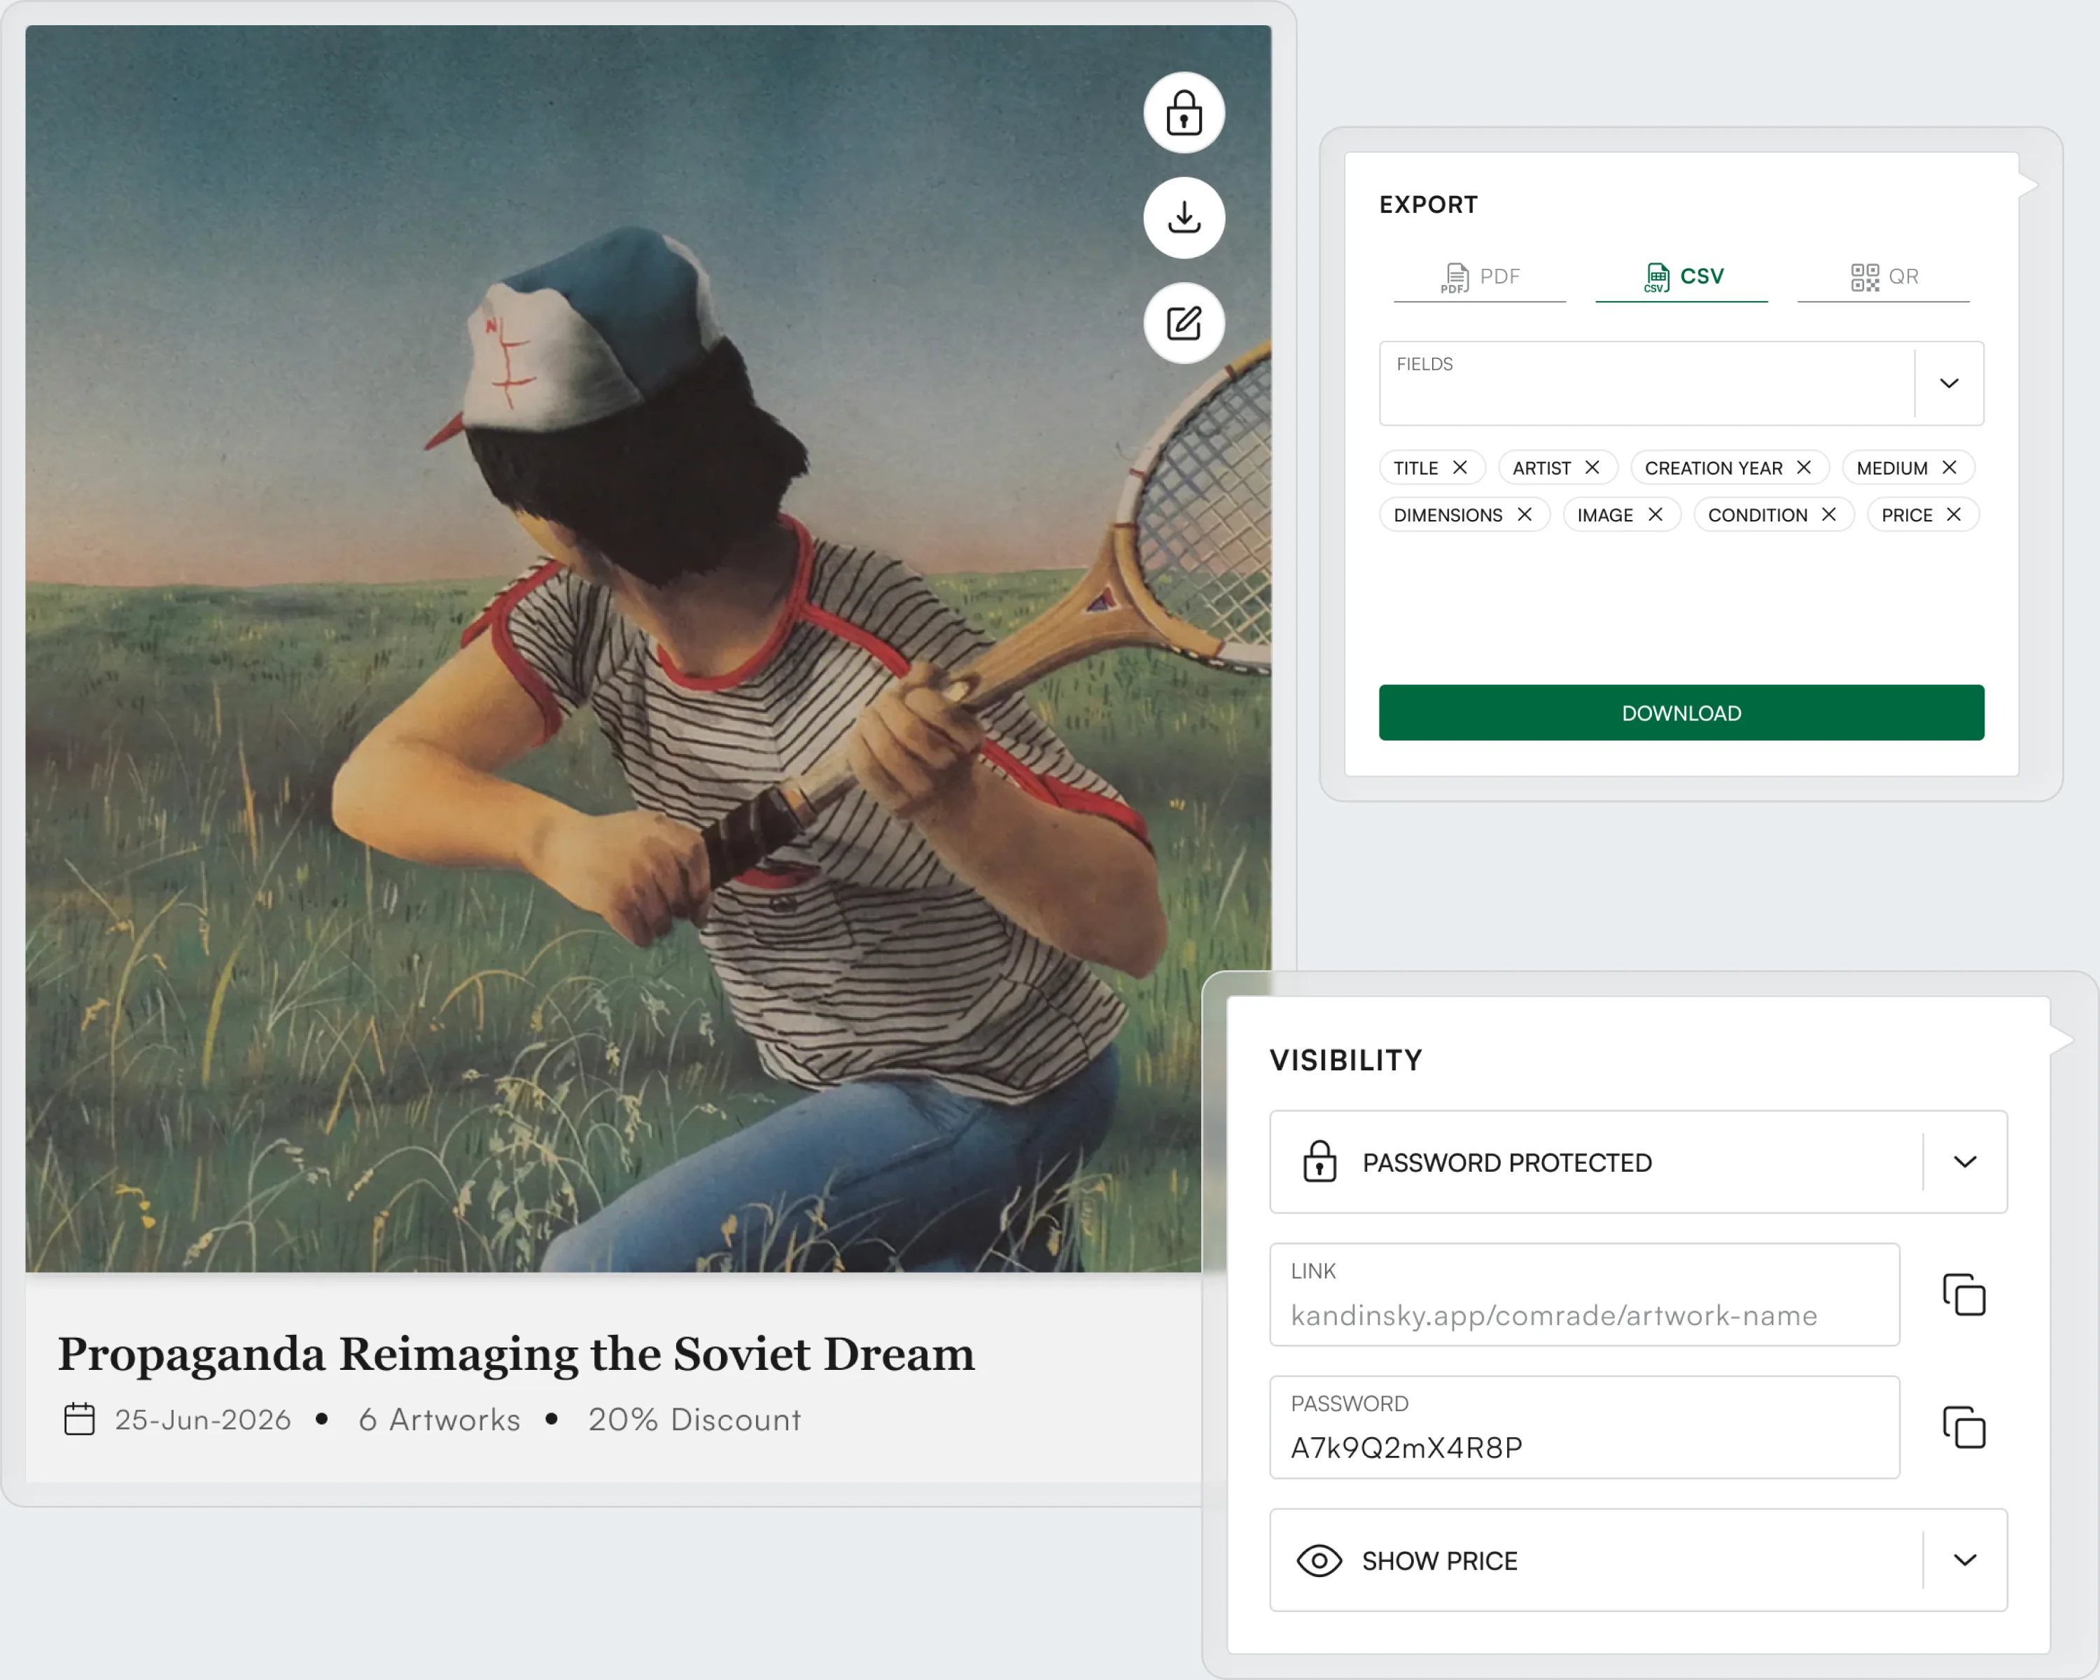Copy the password to clipboard

click(x=1963, y=1428)
